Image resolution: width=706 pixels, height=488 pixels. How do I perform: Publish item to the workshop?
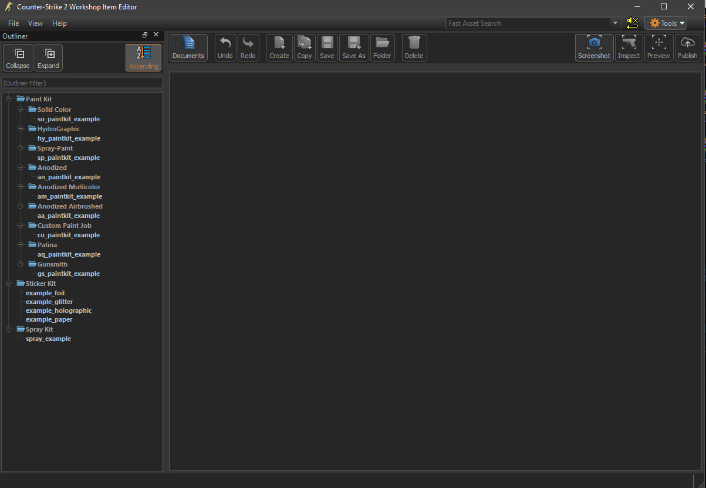click(688, 47)
